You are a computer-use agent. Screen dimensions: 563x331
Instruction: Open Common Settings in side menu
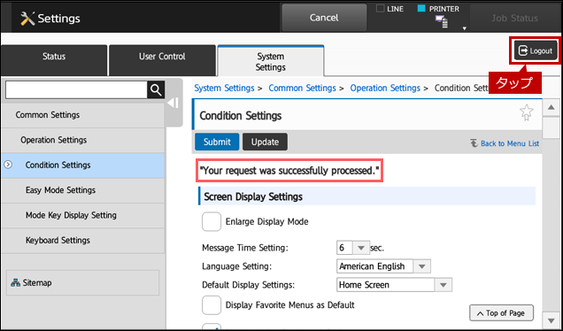(x=83, y=115)
